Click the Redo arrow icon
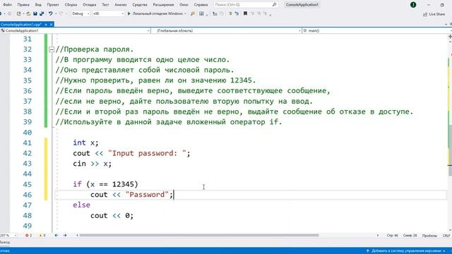 [x=61, y=13]
